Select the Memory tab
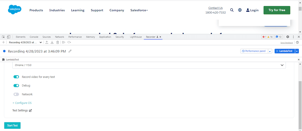 90,37
